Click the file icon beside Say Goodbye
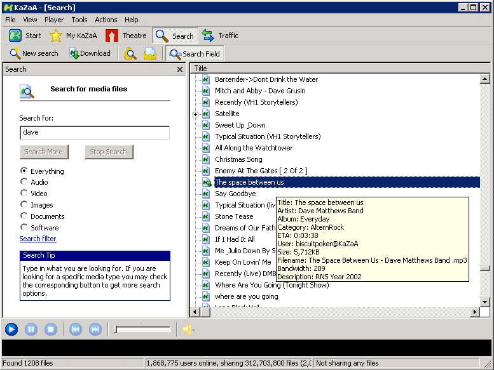 click(206, 194)
